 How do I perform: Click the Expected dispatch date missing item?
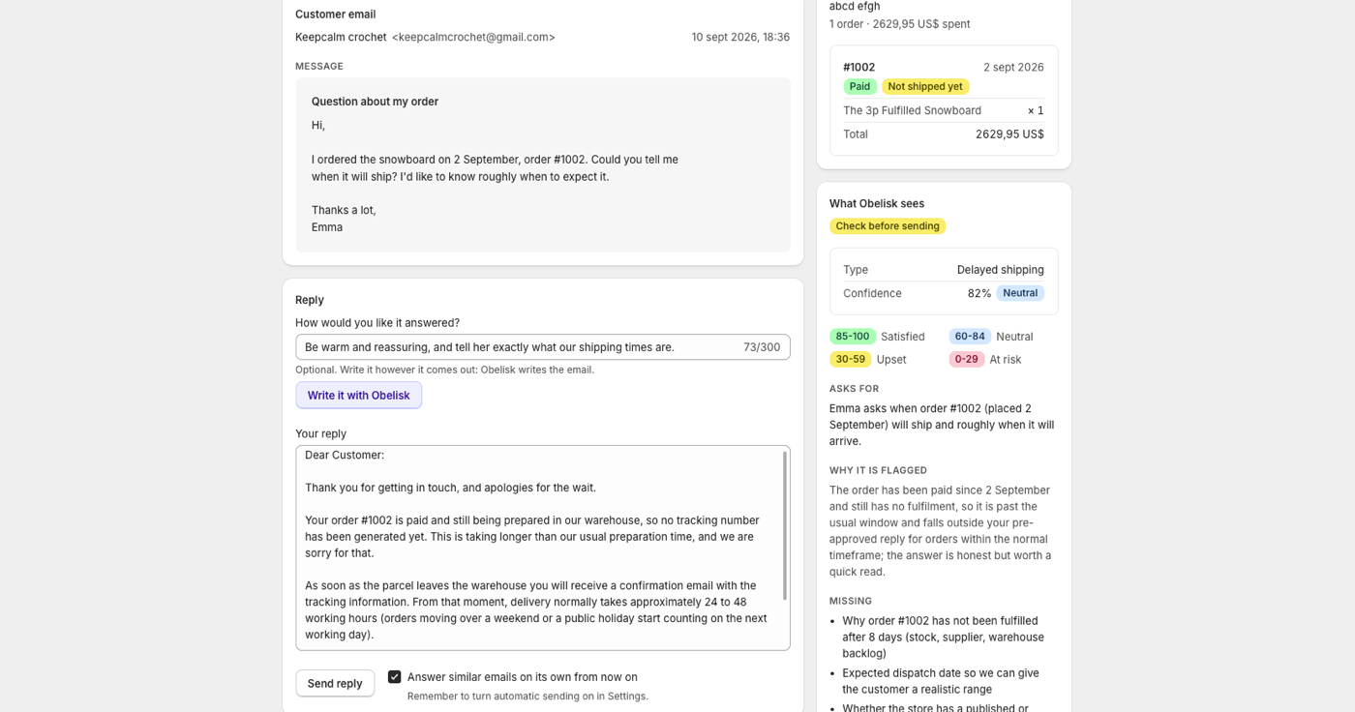click(x=941, y=681)
